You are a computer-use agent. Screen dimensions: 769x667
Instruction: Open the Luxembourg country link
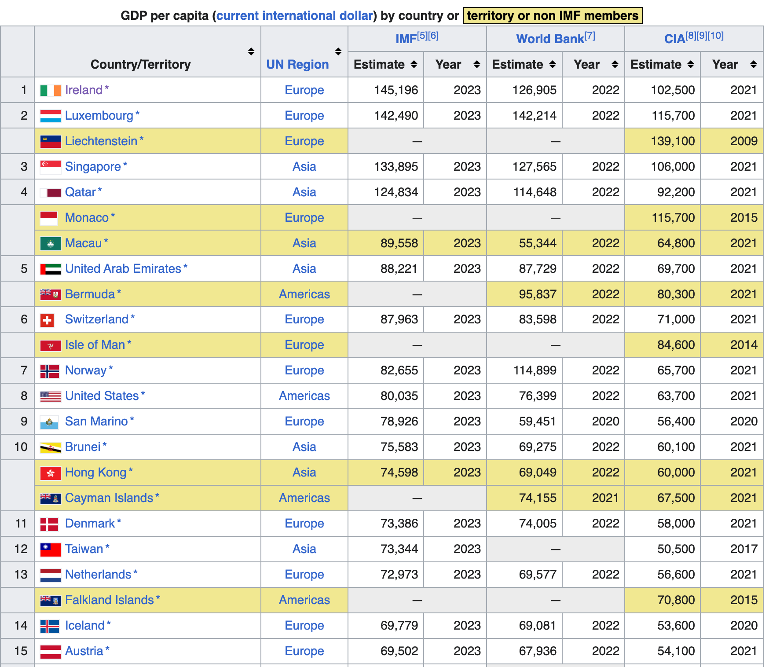(99, 116)
